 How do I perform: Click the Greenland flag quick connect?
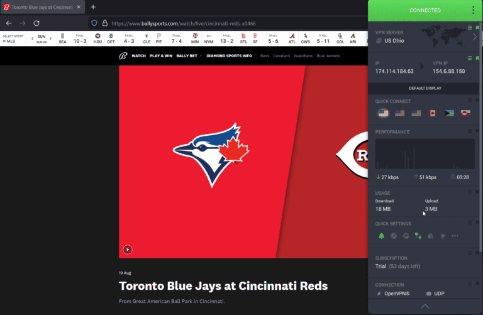465,114
